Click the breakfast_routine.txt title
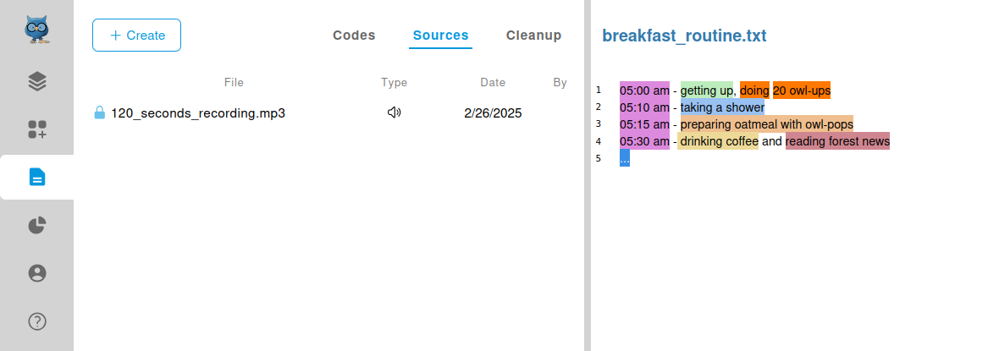Viewport: 988px width, 351px height. pos(684,36)
